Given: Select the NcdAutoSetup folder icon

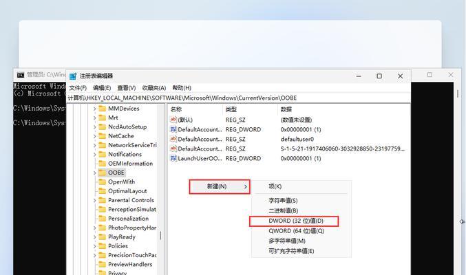Looking at the screenshot, I should (x=103, y=126).
